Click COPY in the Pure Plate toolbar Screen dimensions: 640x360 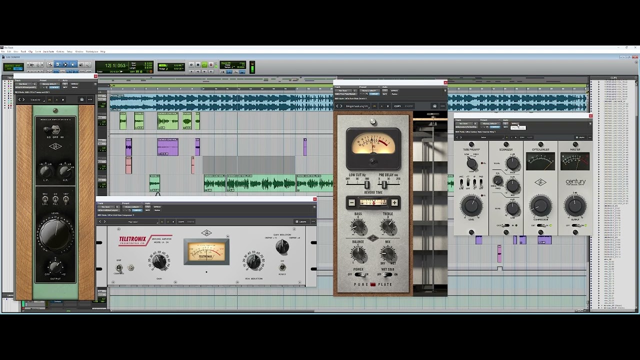397,106
